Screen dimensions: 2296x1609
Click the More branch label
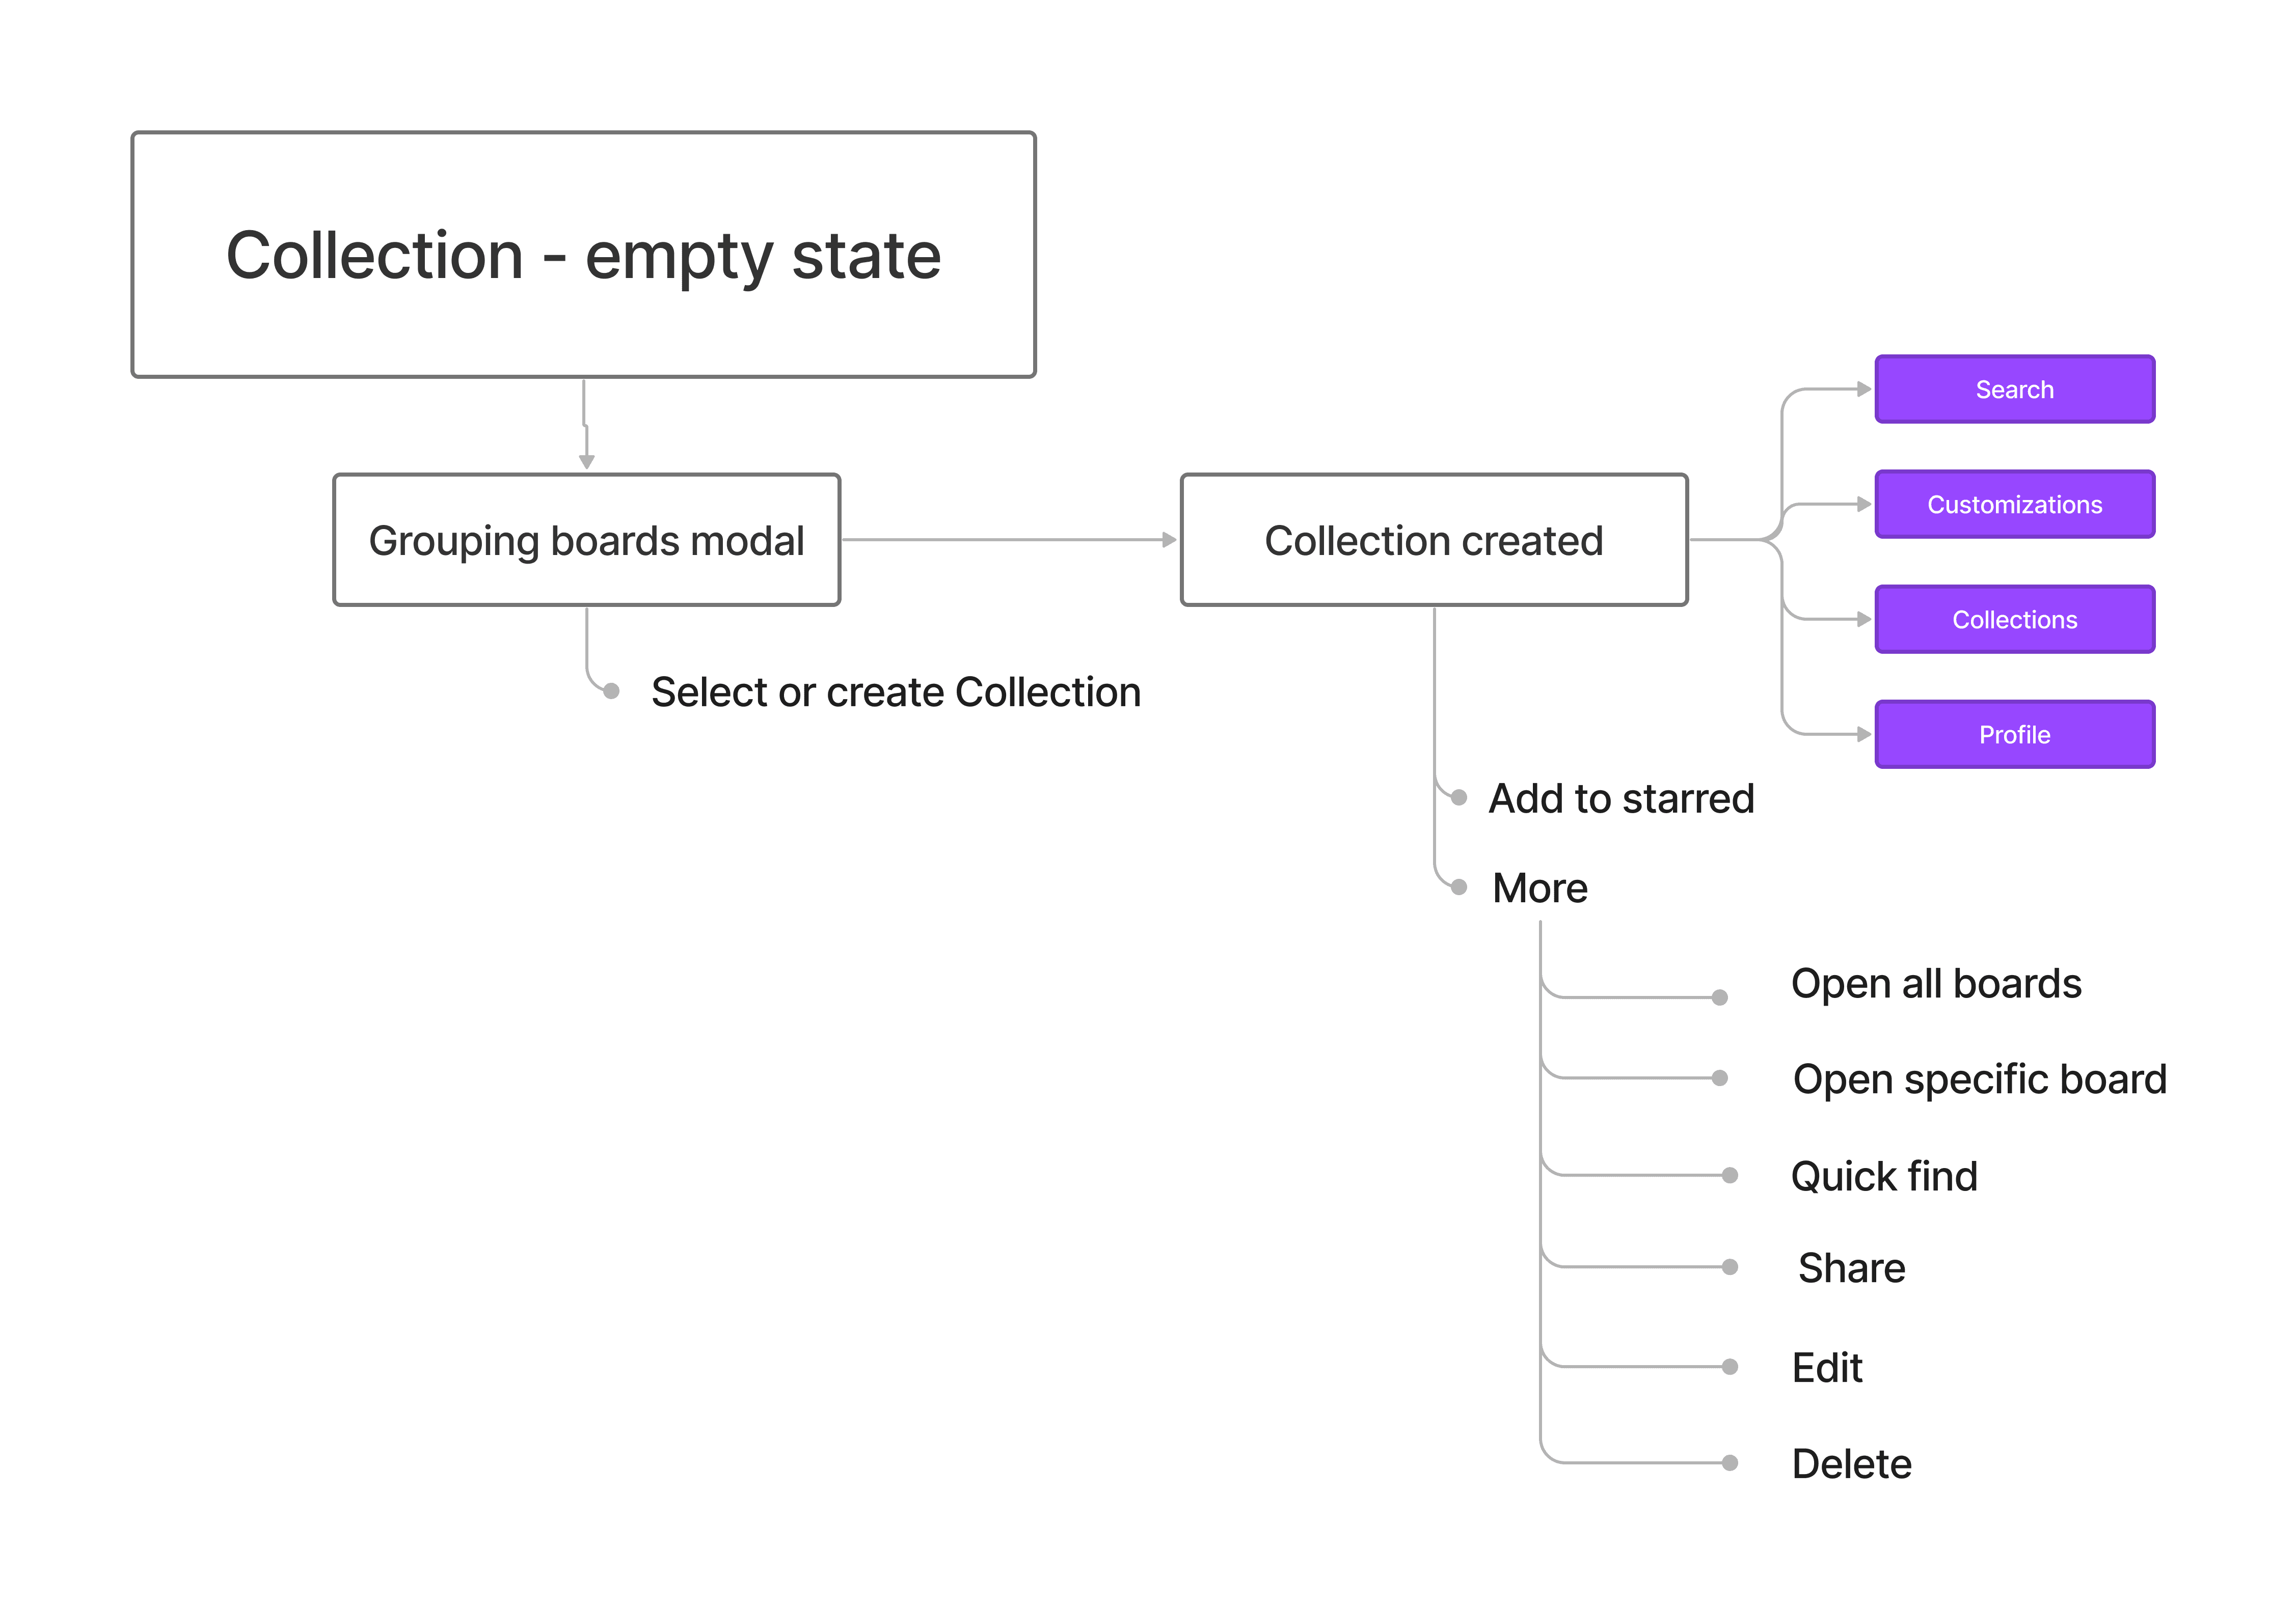(x=1540, y=887)
